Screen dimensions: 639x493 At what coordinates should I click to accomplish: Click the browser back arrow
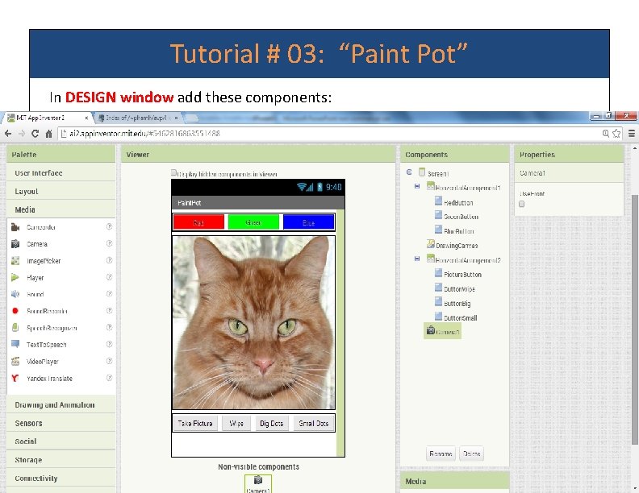pyautogui.click(x=8, y=134)
